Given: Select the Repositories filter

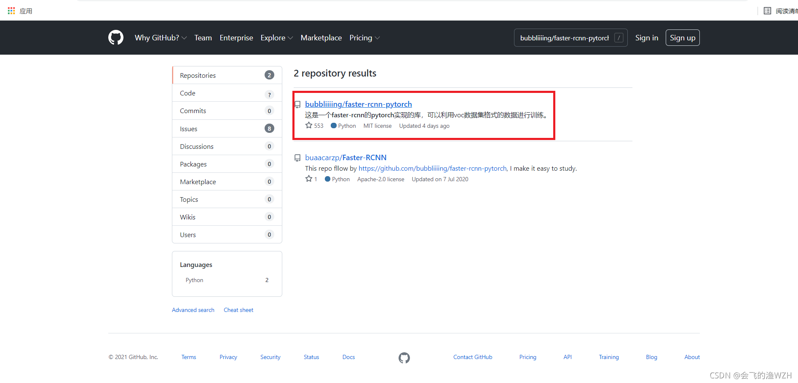Looking at the screenshot, I should coord(227,75).
